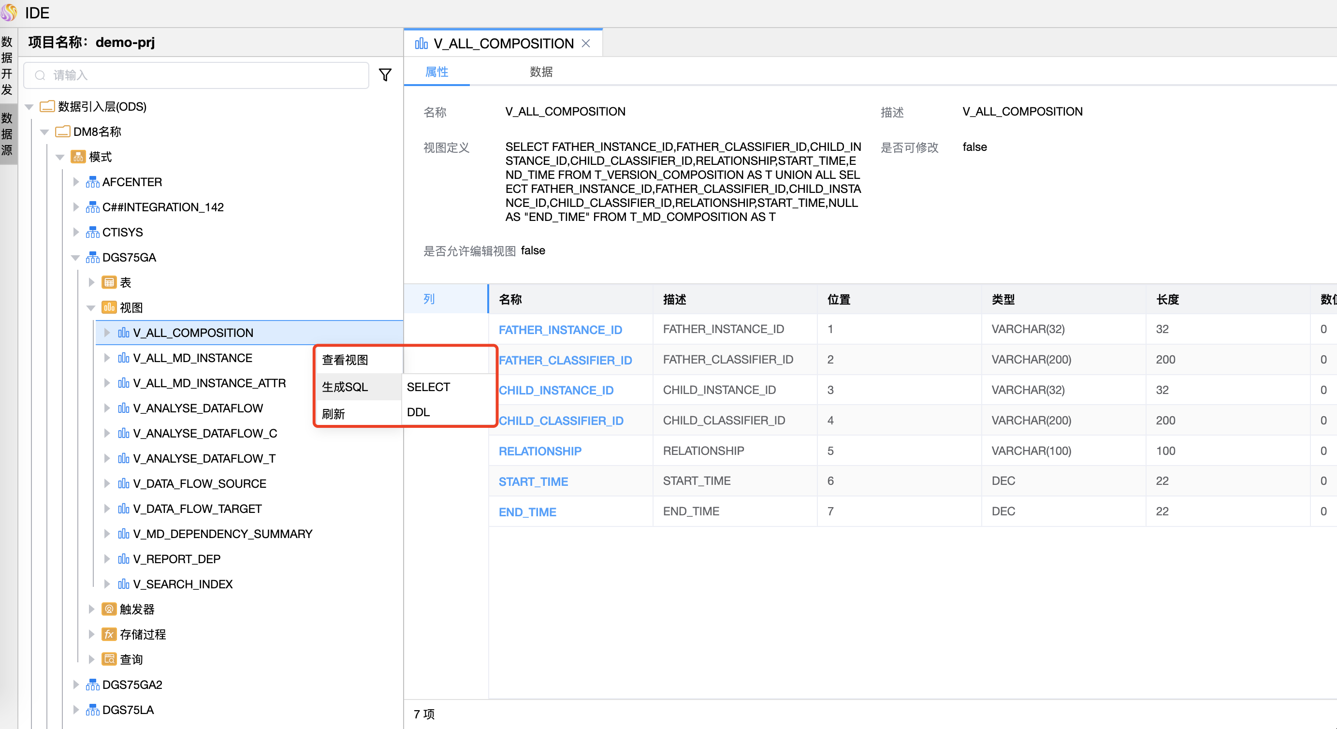This screenshot has width=1337, height=729.
Task: Switch to the 数据 tab
Action: tap(541, 72)
